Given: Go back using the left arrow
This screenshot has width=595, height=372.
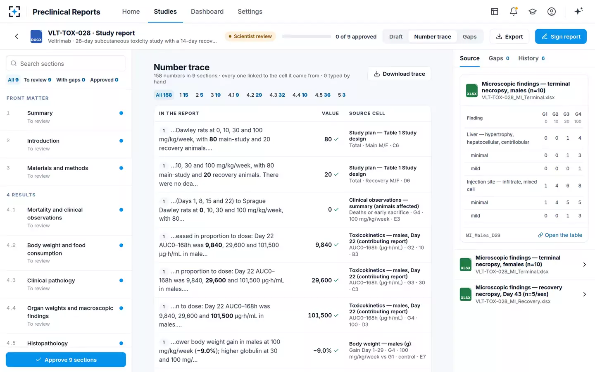Looking at the screenshot, I should [17, 36].
